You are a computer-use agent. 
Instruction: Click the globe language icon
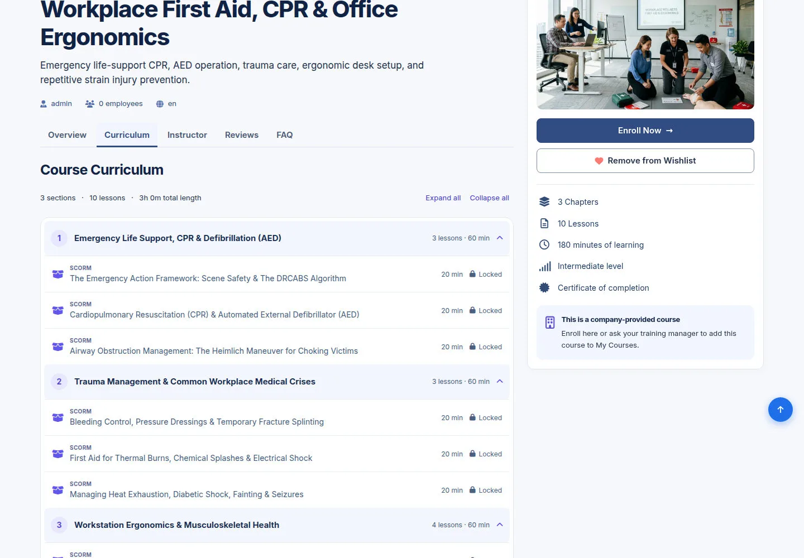(160, 104)
